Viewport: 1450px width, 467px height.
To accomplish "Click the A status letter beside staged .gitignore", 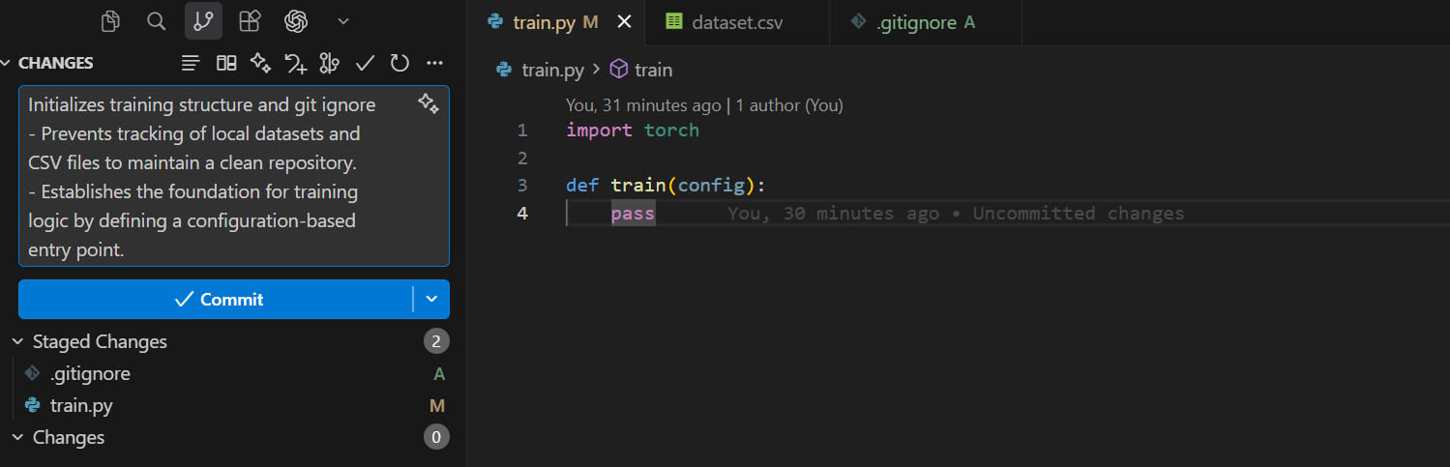I will pyautogui.click(x=439, y=374).
